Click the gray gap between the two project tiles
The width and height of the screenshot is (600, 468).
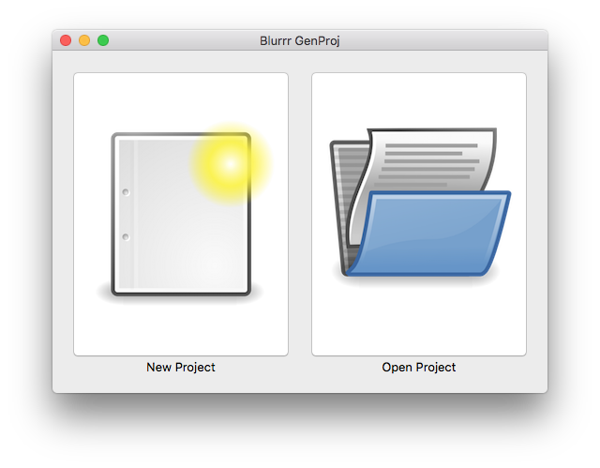pyautogui.click(x=300, y=214)
